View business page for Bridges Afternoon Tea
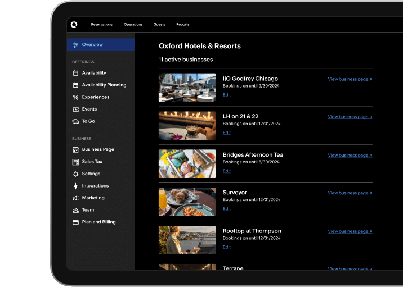 tap(350, 156)
